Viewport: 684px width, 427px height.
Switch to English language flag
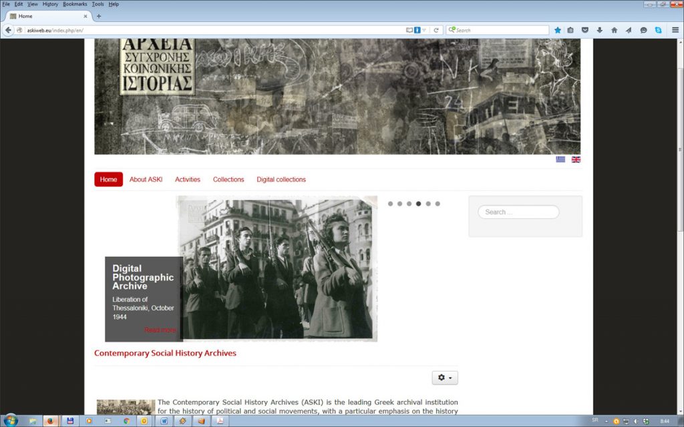click(x=576, y=159)
